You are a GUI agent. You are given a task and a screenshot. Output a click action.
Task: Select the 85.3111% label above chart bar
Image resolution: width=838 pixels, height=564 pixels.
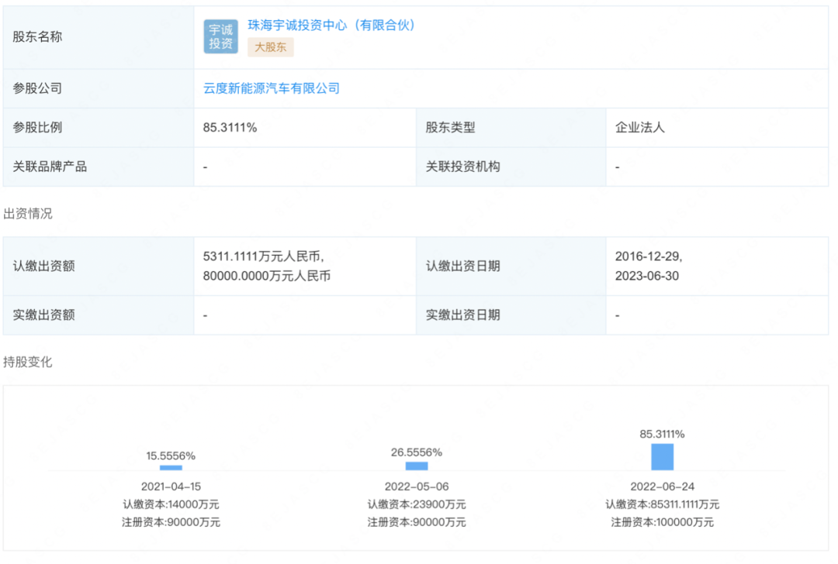tap(662, 435)
